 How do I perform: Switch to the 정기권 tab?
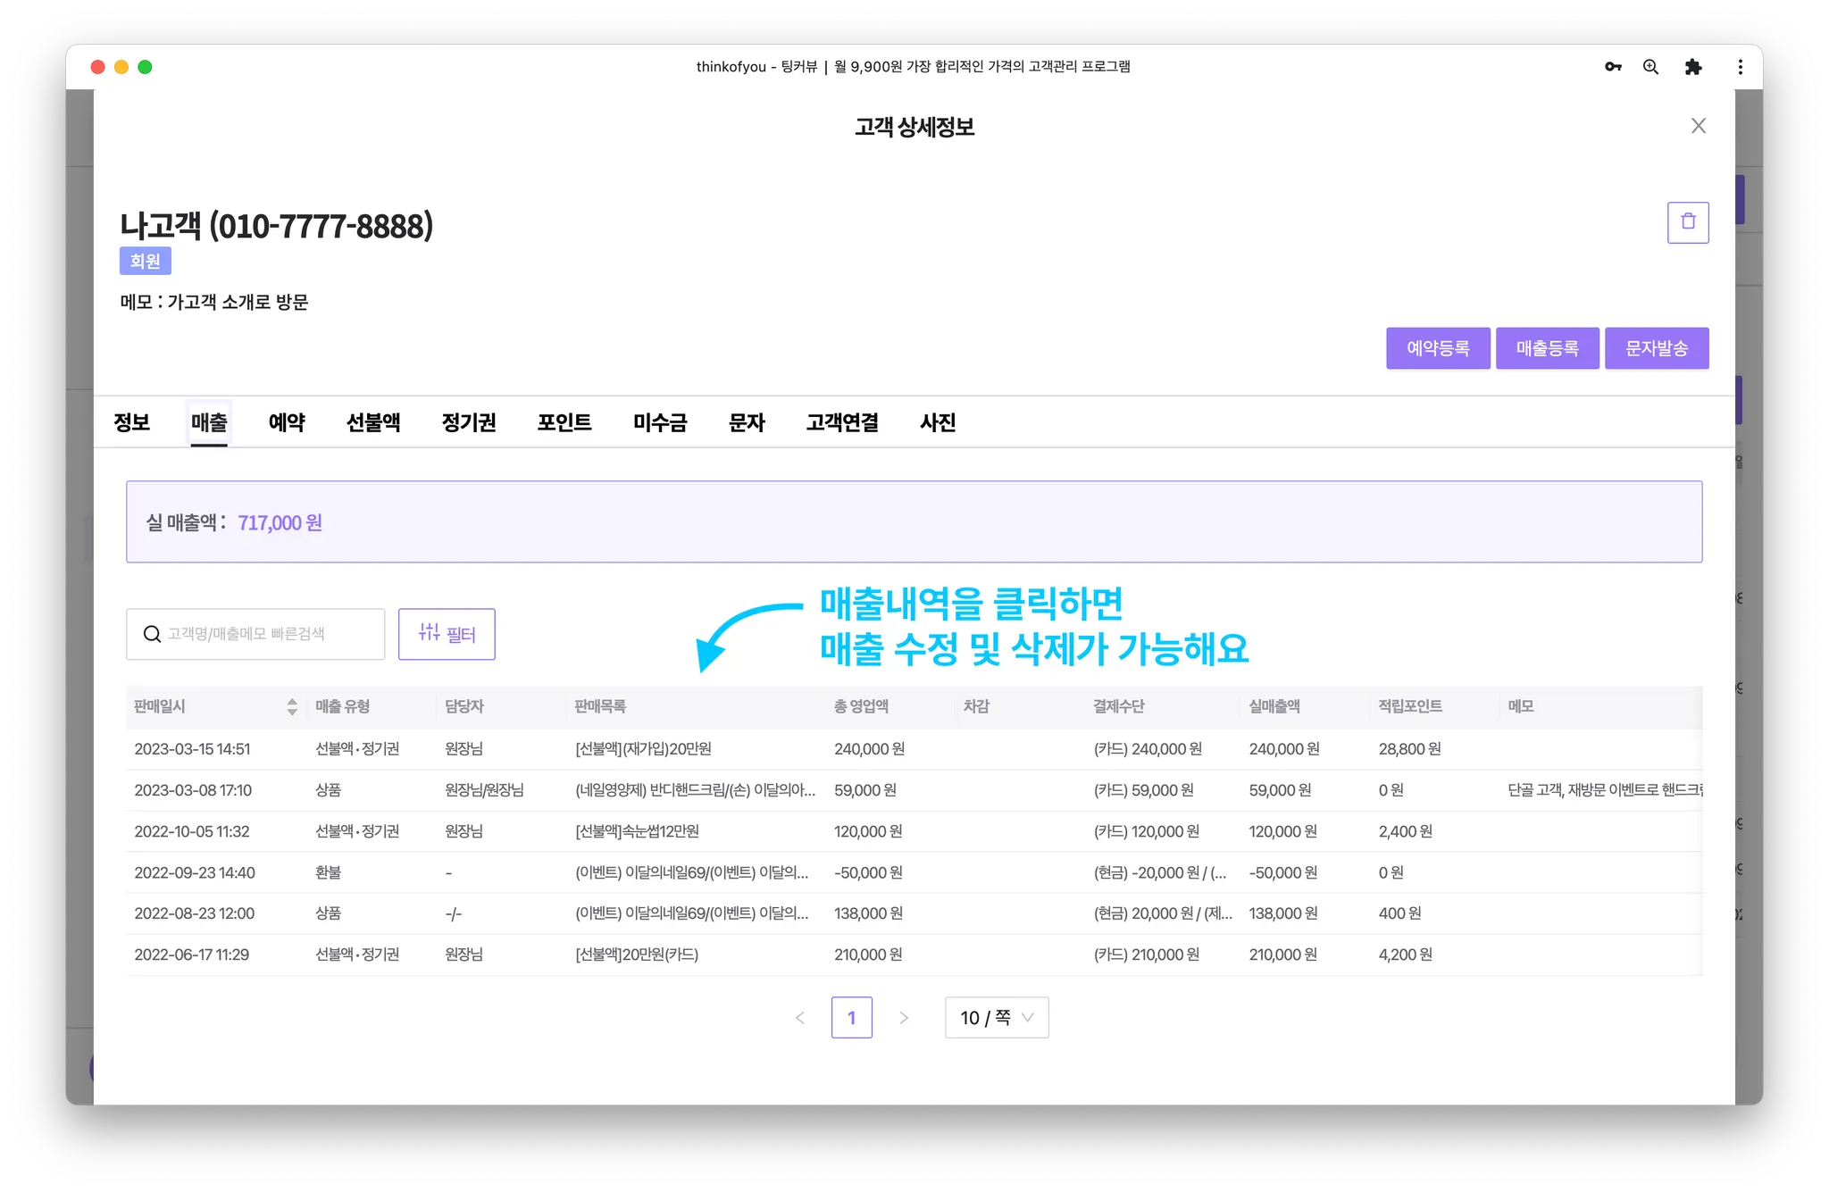pos(468,422)
